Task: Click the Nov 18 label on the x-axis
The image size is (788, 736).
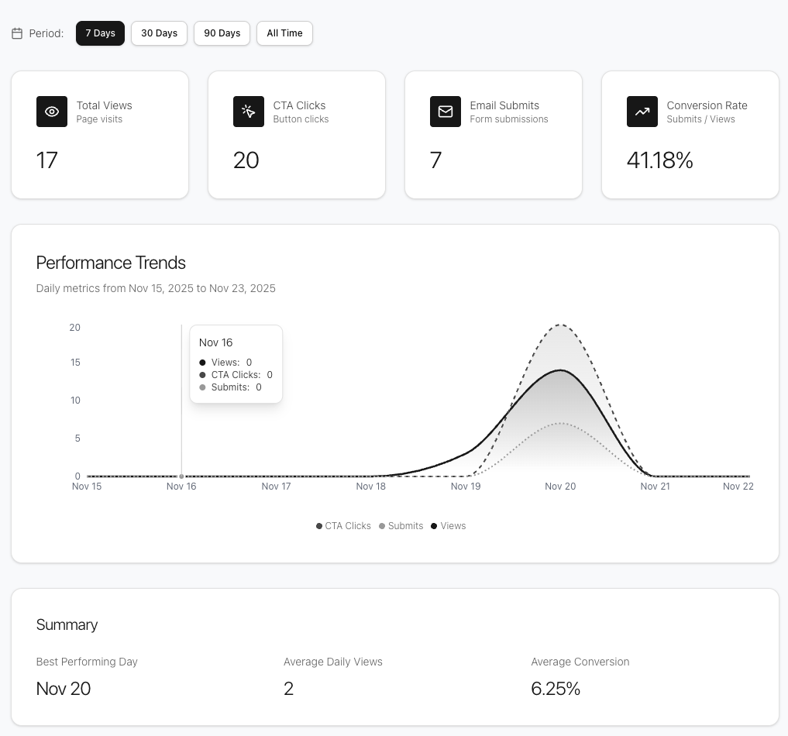Action: point(370,487)
